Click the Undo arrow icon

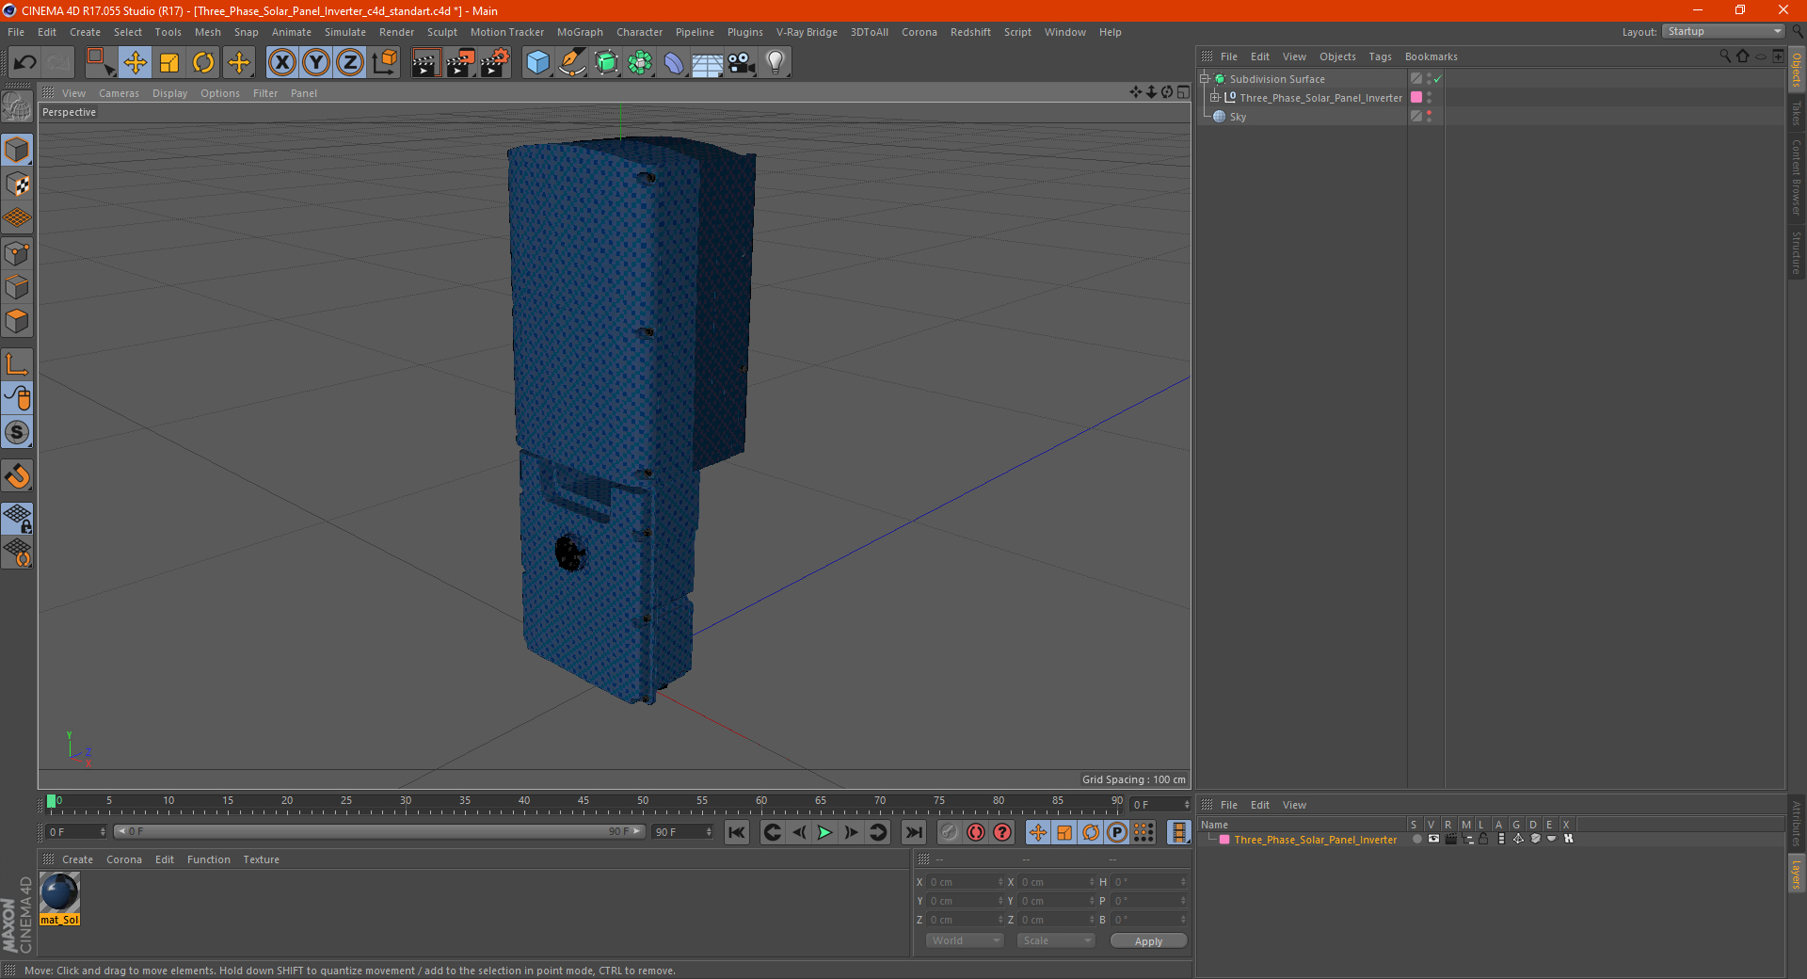click(25, 63)
